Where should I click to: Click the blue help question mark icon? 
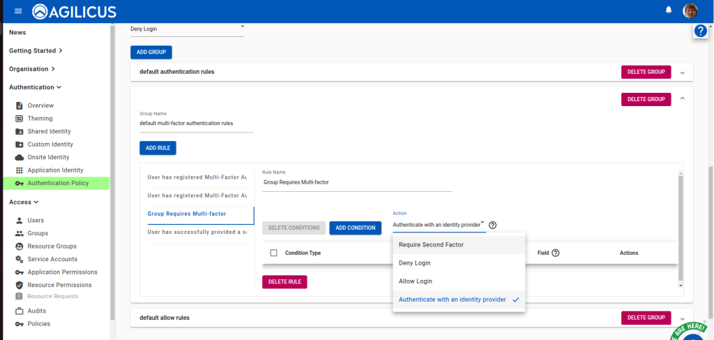tap(701, 31)
